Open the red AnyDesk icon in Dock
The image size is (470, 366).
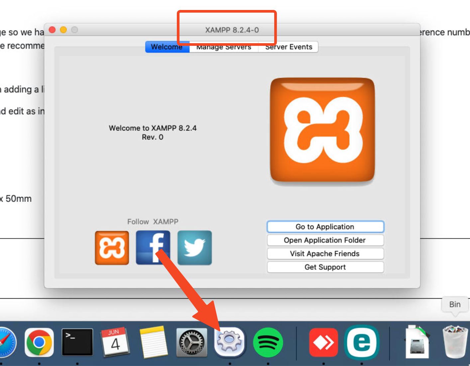click(323, 343)
